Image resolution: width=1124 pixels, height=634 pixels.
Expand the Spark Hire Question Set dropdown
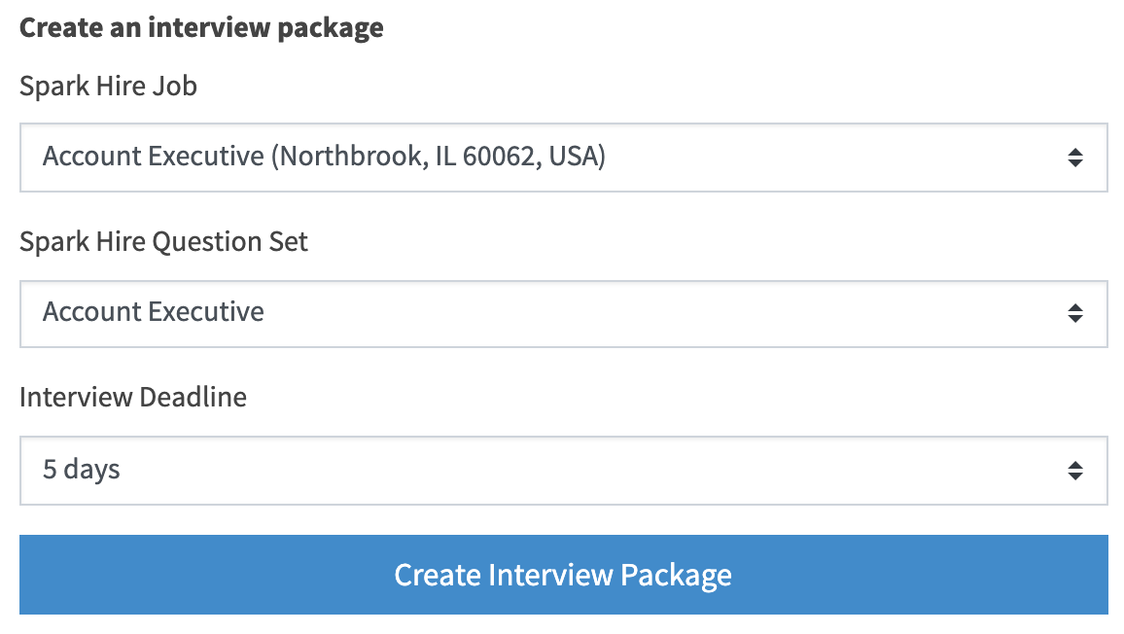(563, 314)
